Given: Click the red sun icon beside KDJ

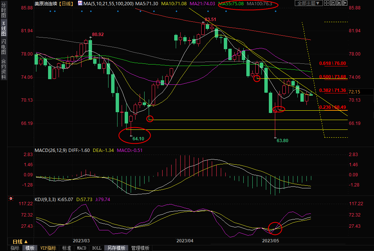Looking at the screenshot, I should pos(11,198).
